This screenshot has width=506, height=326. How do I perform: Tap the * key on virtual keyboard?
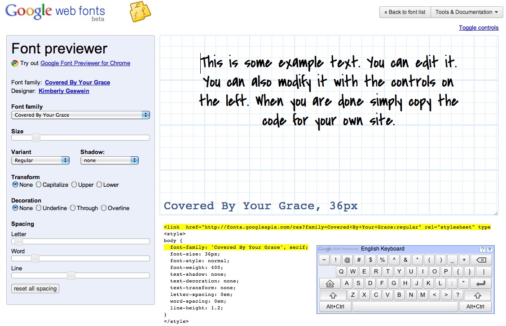tap(417, 260)
